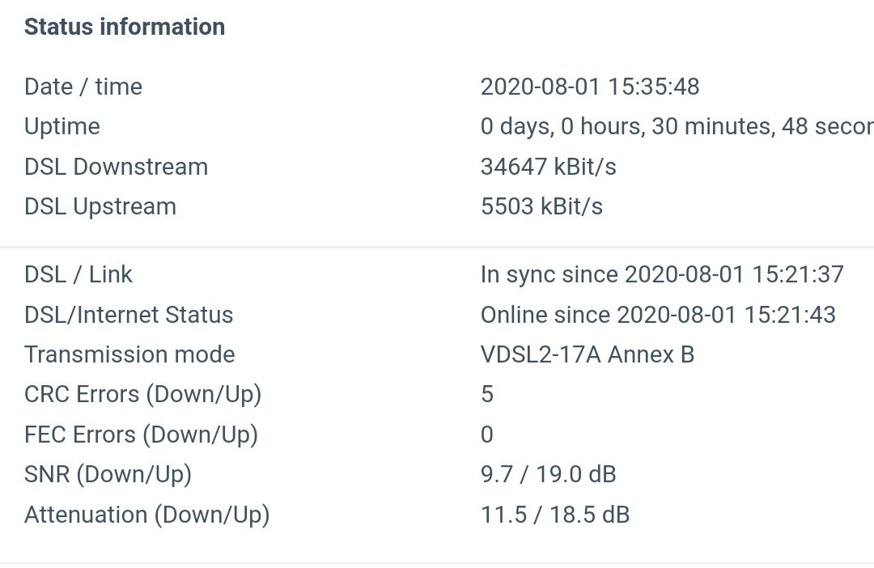Select the Uptime label
Image resolution: width=874 pixels, height=568 pixels.
pos(62,127)
